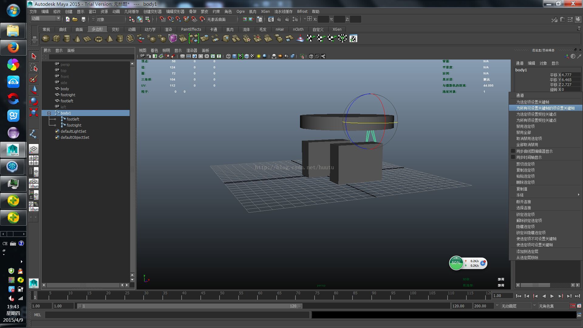Switch to the 动力学 shelf tab
583x328 pixels.
coord(150,29)
